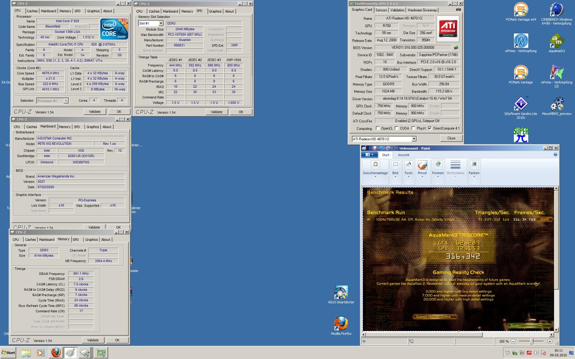Open ASUS Smartdoctor desktop icon
Screen dimensions: 575x359
[x=341, y=294]
